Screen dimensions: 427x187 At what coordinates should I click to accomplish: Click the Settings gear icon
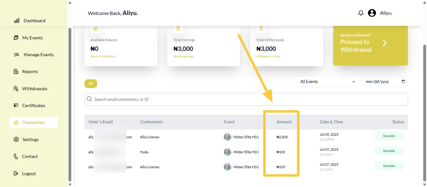click(x=16, y=140)
